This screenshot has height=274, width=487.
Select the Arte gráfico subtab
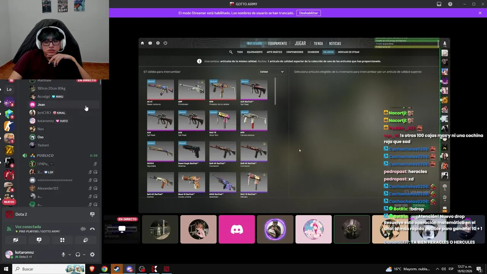pyautogui.click(x=274, y=52)
